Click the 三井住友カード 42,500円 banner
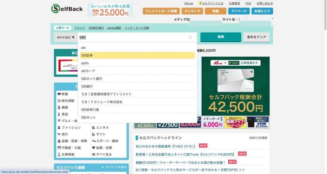This screenshot has width=327, height=174. click(x=235, y=86)
